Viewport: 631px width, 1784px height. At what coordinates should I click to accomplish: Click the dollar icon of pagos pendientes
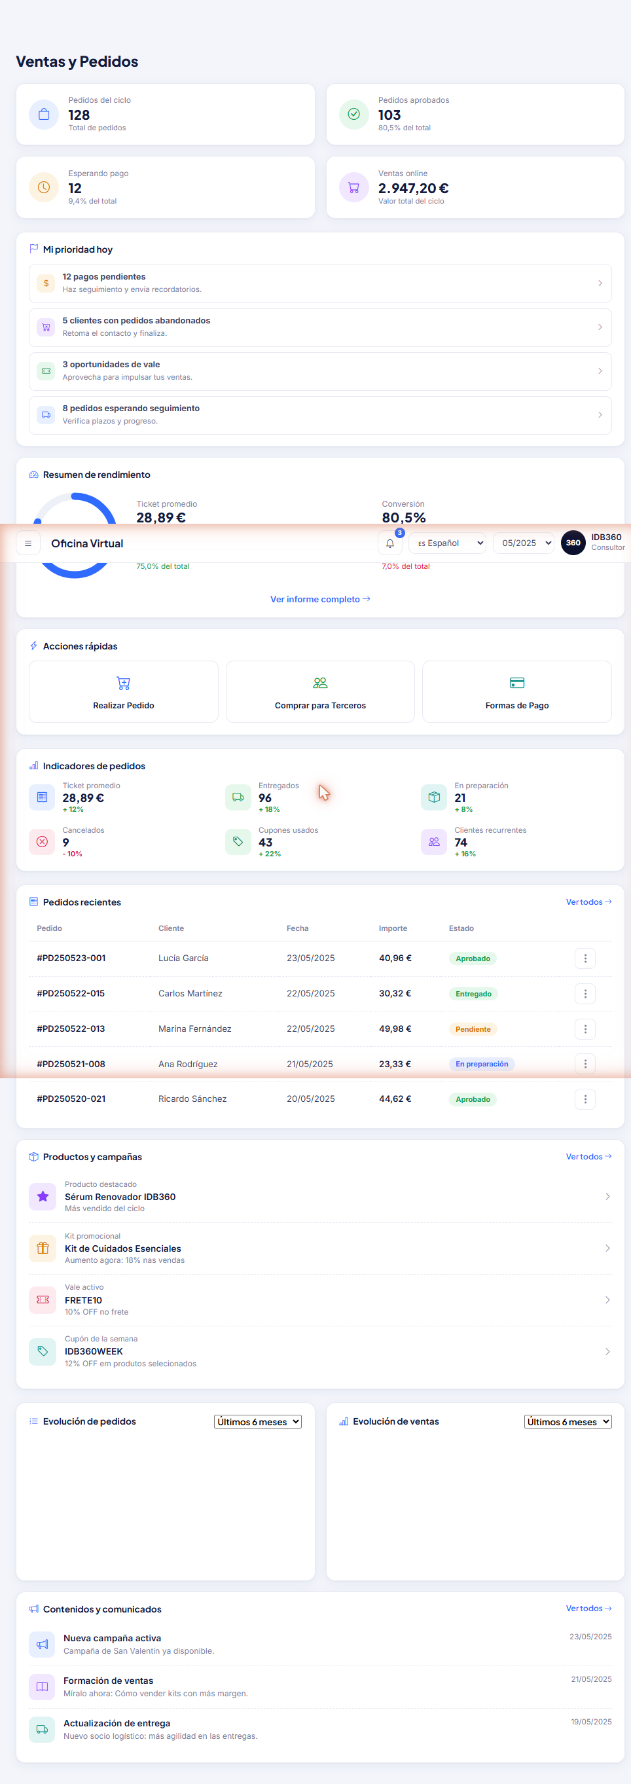46,283
